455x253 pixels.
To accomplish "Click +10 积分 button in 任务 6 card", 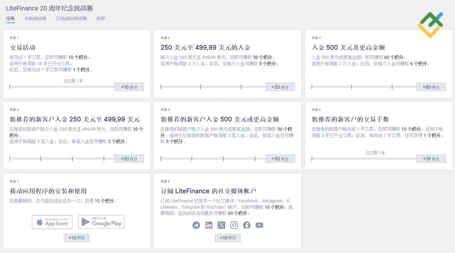I will [431, 159].
